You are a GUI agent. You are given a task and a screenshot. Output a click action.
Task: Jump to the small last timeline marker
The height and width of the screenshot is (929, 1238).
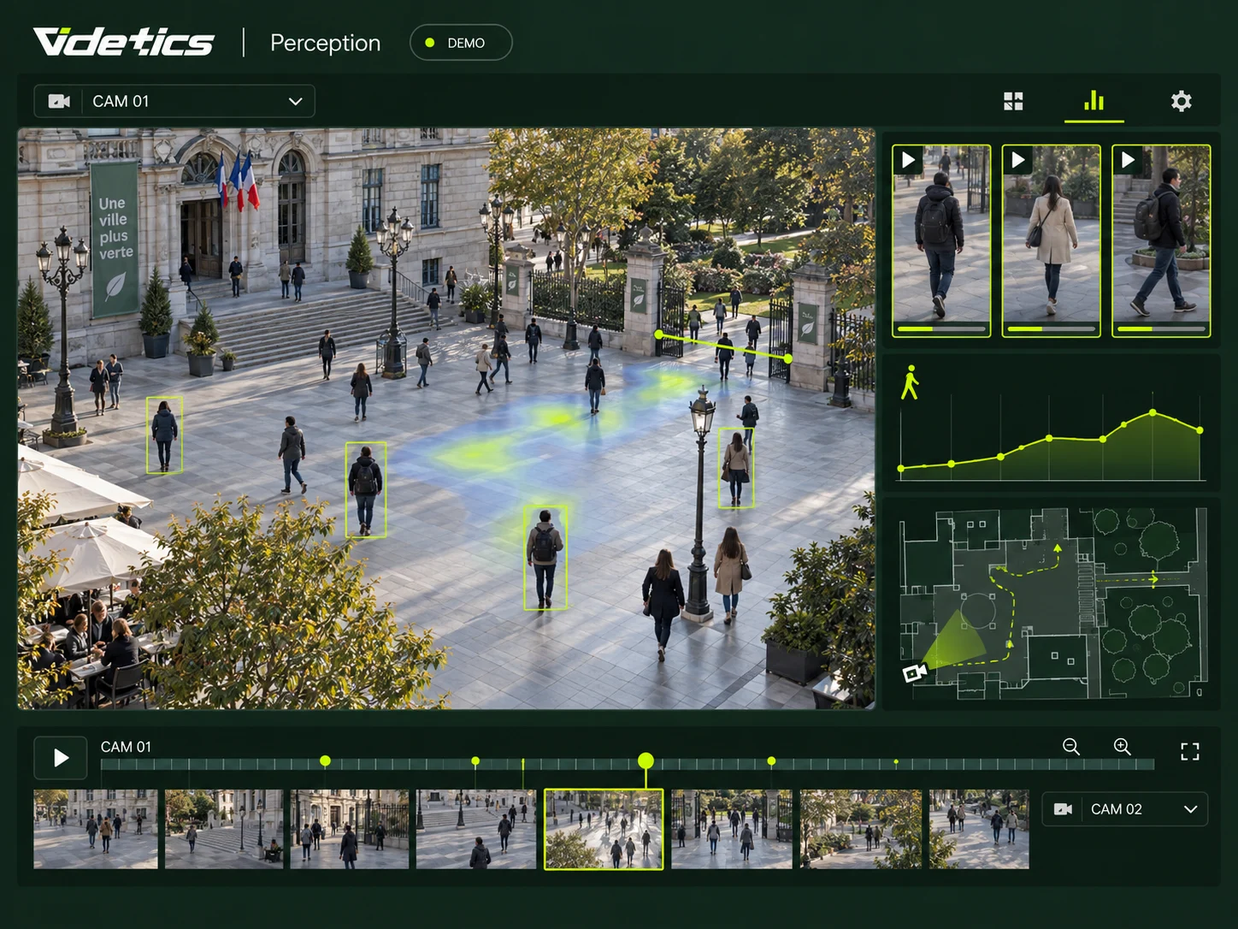896,761
